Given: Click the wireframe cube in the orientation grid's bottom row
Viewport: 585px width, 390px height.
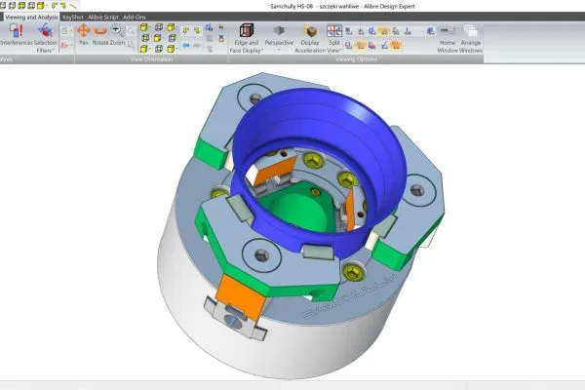Looking at the screenshot, I should [159, 49].
